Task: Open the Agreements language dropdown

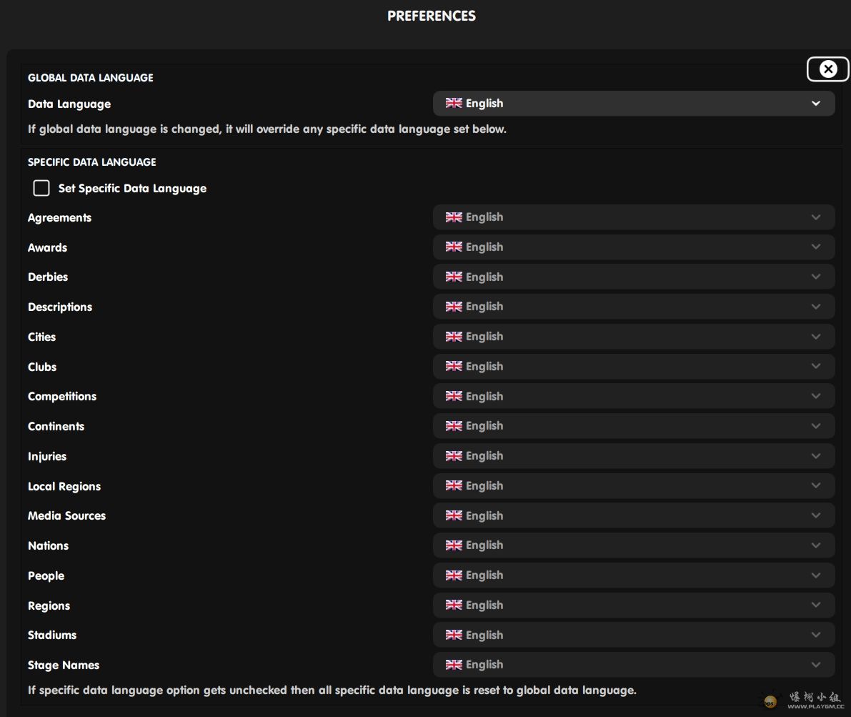Action: pos(633,217)
